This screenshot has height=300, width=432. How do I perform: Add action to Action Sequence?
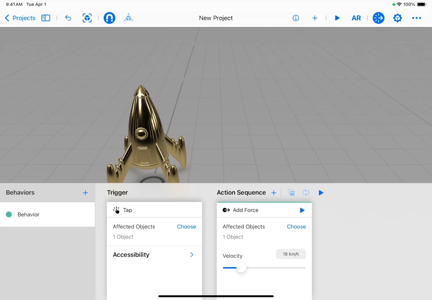[274, 193]
